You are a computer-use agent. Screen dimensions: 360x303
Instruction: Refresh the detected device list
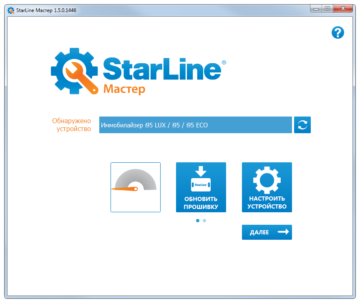(302, 125)
